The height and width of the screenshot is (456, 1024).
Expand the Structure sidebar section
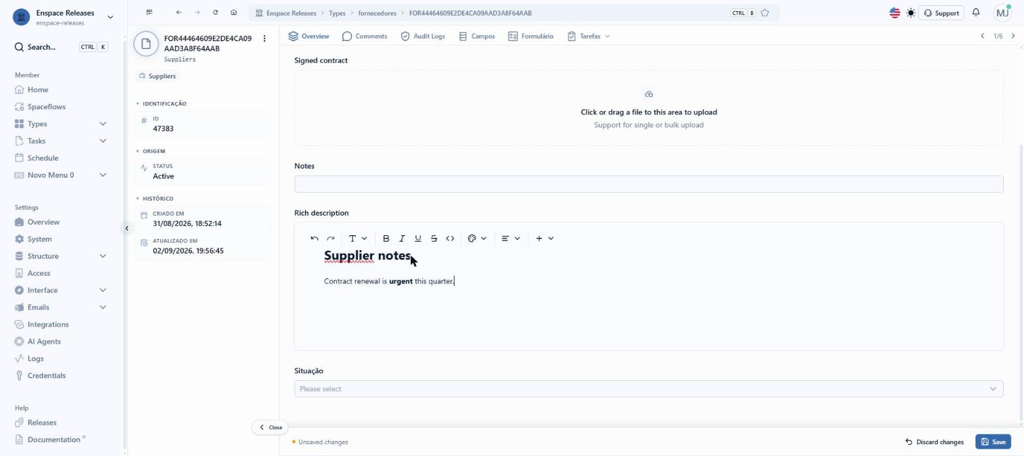[61, 256]
